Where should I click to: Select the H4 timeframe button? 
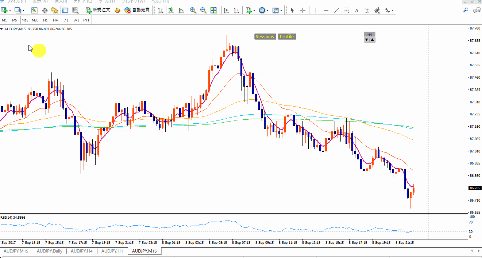coord(55,20)
